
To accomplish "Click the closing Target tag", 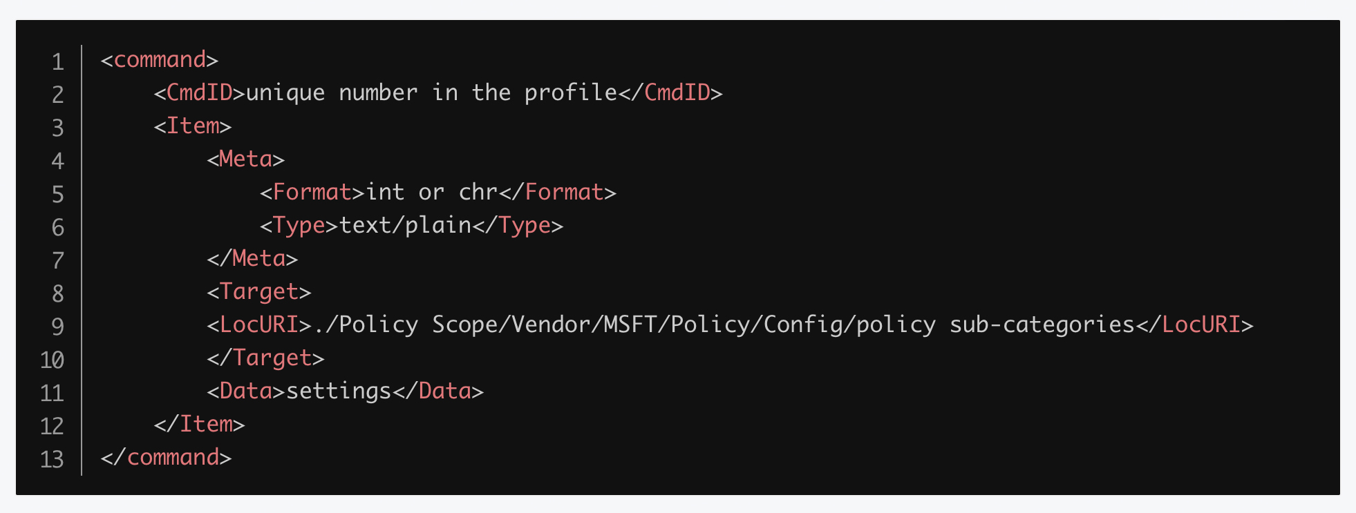I will (265, 358).
